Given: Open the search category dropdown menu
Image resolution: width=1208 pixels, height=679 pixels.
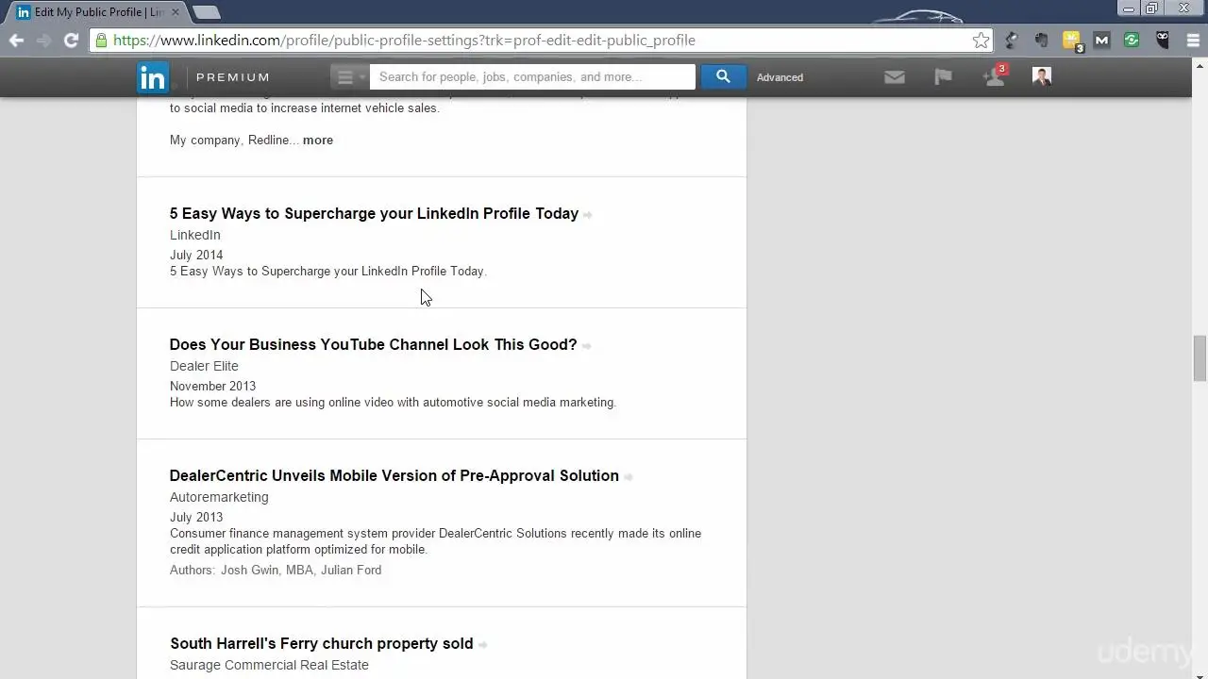Looking at the screenshot, I should pyautogui.click(x=349, y=77).
